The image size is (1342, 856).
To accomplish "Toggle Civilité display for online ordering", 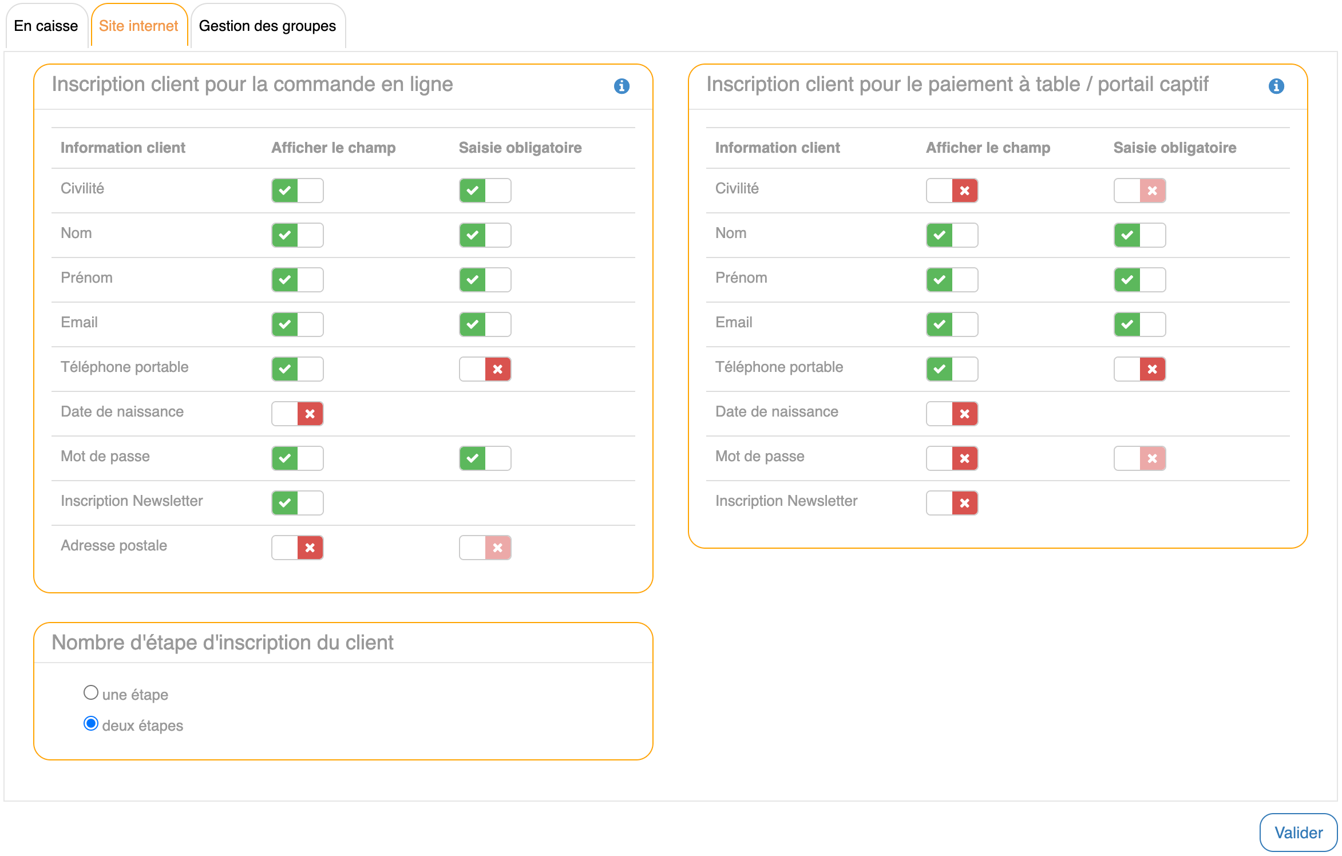I will click(x=297, y=191).
